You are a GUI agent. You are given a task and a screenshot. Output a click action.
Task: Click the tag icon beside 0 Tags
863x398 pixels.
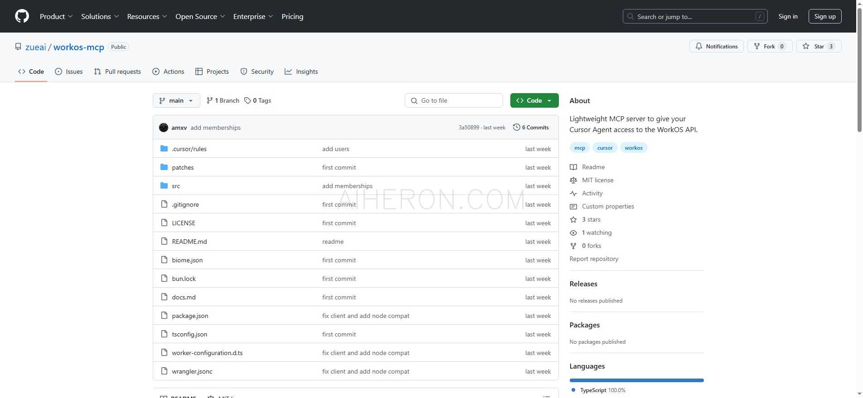[247, 100]
